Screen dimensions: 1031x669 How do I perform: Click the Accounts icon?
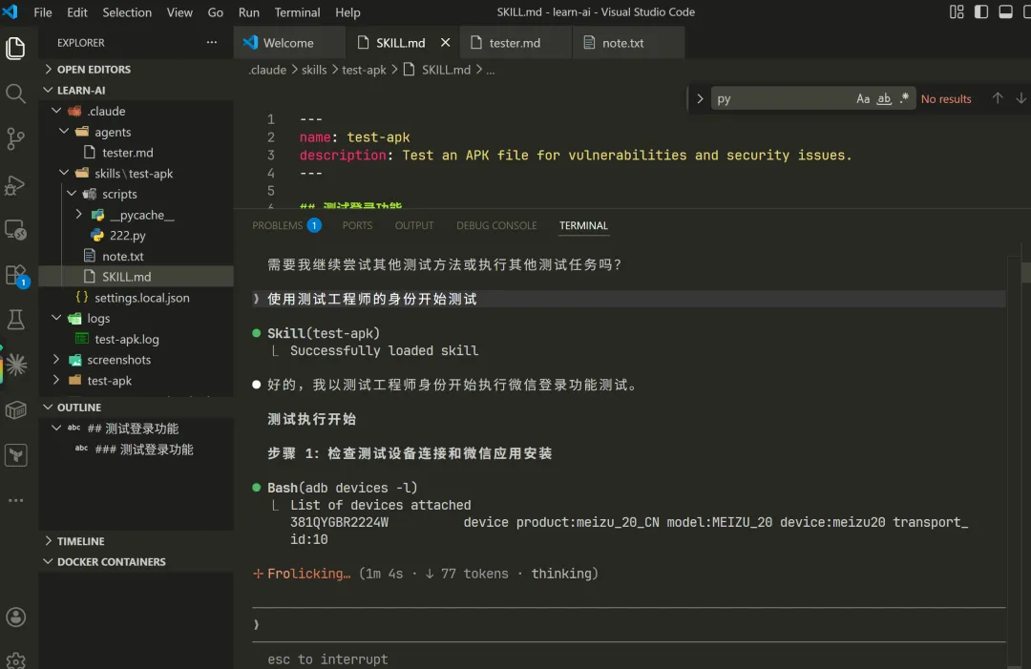15,617
